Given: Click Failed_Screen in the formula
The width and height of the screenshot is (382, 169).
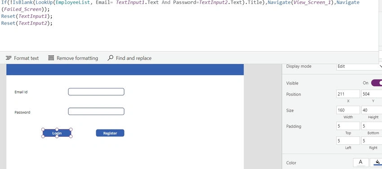Looking at the screenshot, I should (x=22, y=9).
